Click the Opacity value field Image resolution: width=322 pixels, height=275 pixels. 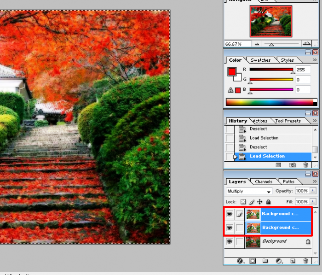pos(302,191)
